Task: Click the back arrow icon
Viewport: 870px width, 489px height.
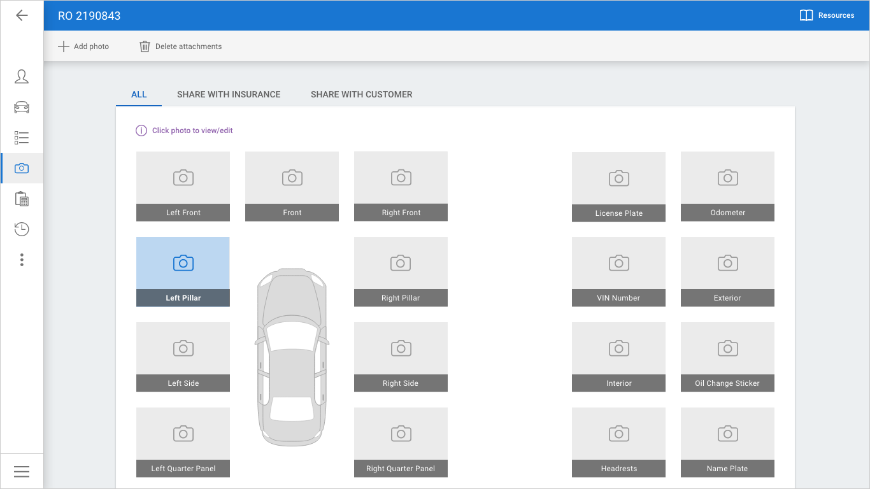Action: pos(22,15)
